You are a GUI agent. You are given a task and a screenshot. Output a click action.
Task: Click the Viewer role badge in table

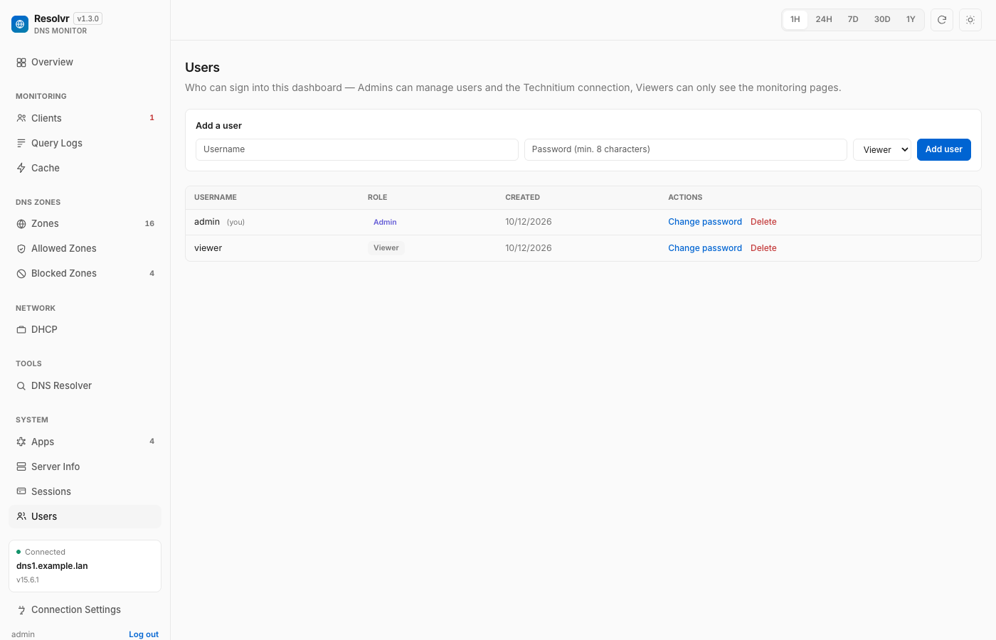[x=386, y=248]
